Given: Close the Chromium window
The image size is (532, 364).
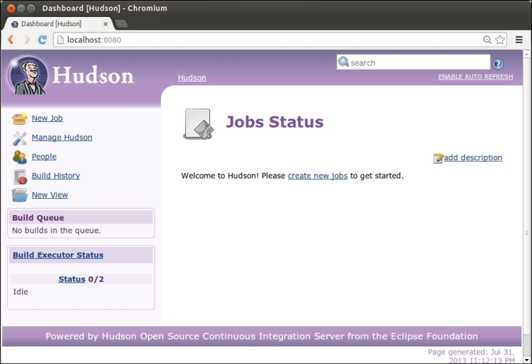Looking at the screenshot, I should point(11,8).
